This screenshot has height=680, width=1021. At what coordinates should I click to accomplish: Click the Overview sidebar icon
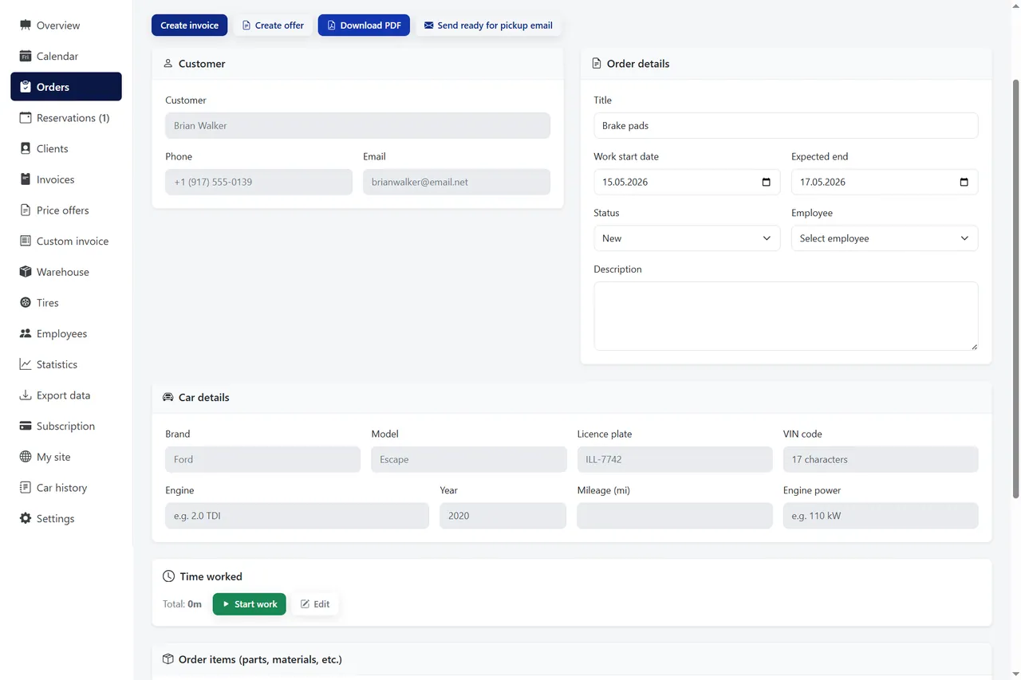click(x=26, y=26)
